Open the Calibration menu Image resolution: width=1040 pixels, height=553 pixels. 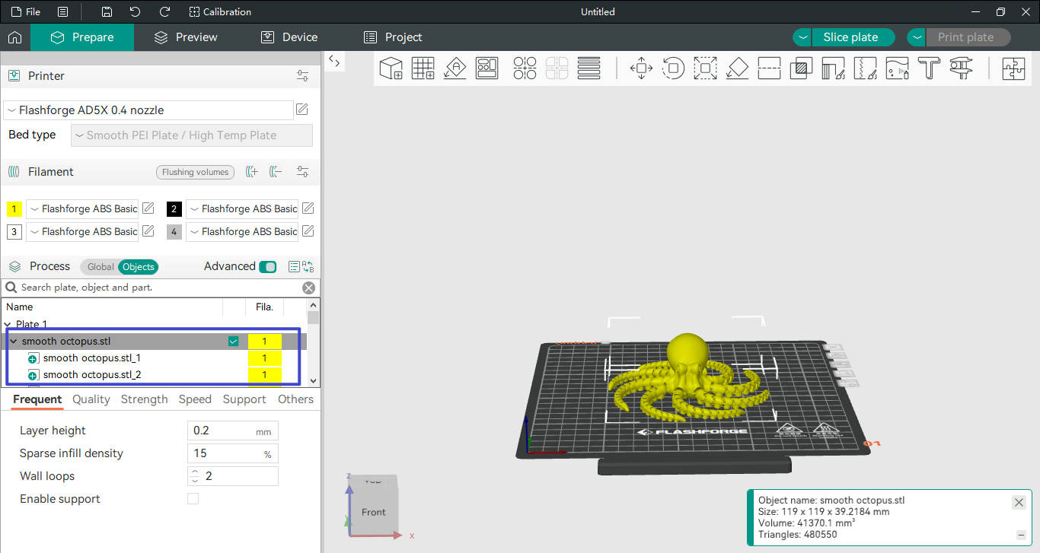[x=220, y=11]
